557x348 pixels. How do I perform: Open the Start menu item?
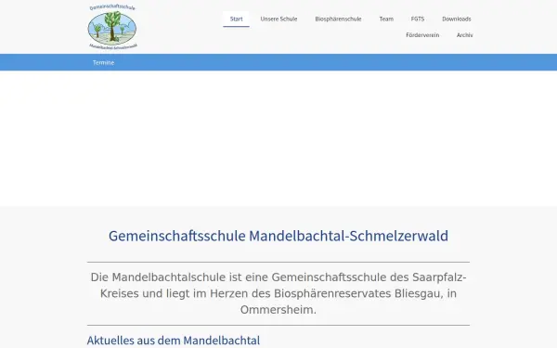(236, 19)
